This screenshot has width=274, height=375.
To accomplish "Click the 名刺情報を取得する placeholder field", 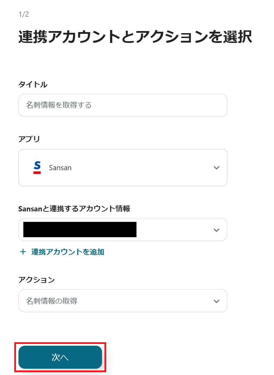I will [123, 105].
